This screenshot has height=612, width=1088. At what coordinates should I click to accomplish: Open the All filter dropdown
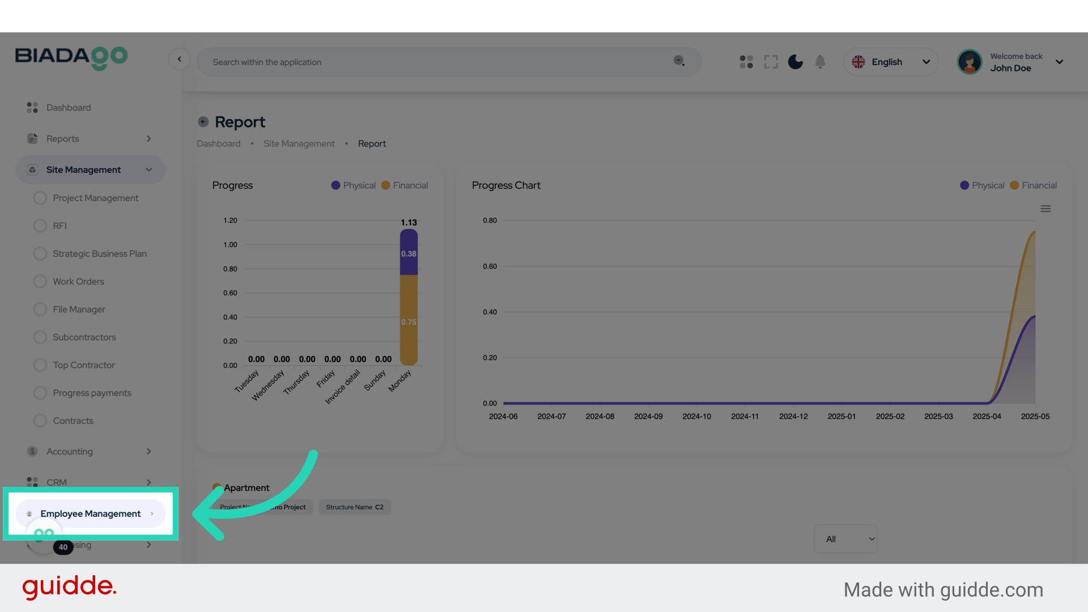point(845,539)
